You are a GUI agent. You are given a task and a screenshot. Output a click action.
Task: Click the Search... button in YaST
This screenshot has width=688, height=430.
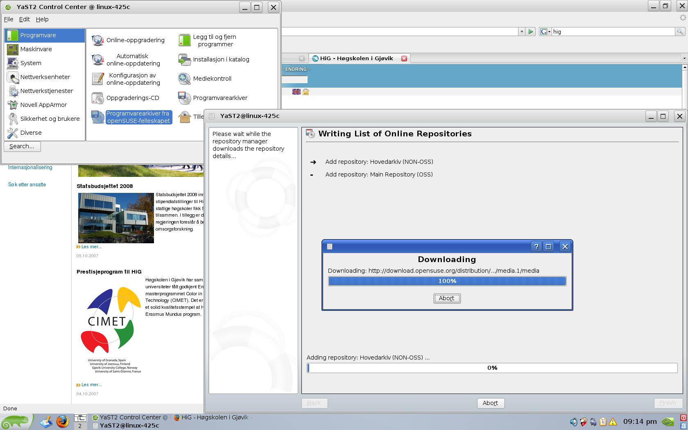(22, 146)
